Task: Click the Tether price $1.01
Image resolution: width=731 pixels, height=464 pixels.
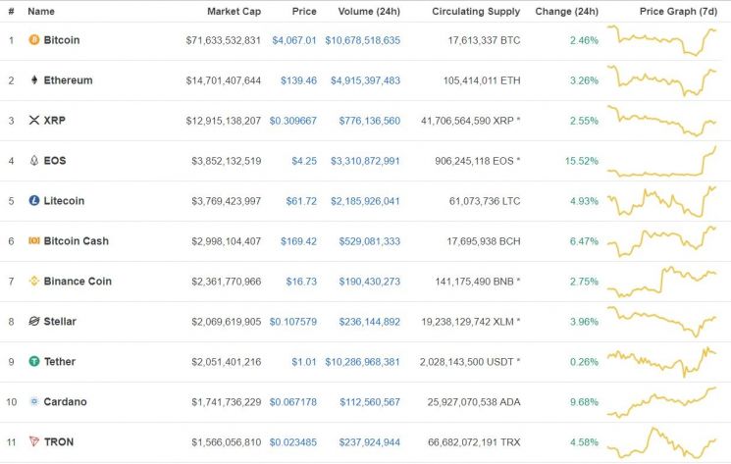Action: 303,362
